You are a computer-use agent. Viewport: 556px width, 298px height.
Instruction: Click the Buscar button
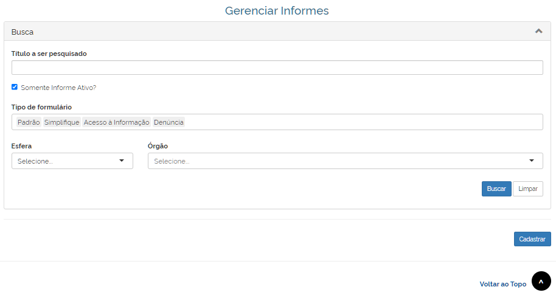pyautogui.click(x=496, y=189)
